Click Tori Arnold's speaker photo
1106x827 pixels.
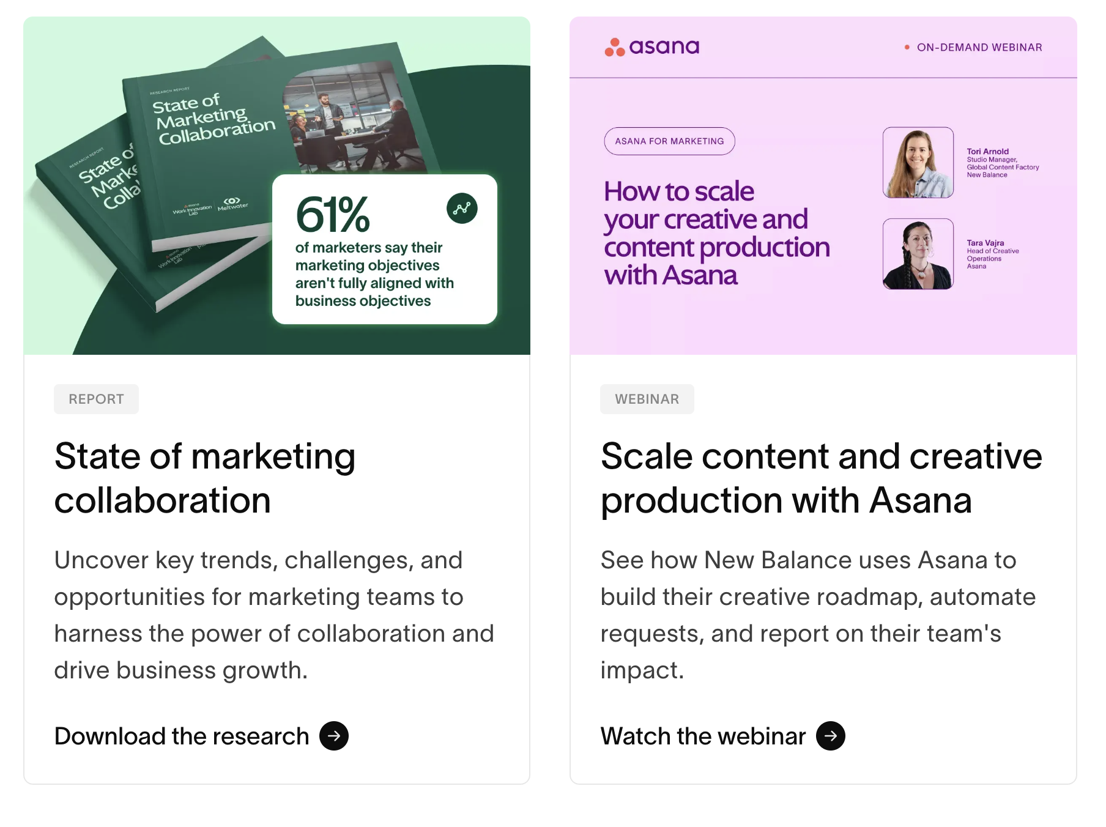pyautogui.click(x=918, y=163)
